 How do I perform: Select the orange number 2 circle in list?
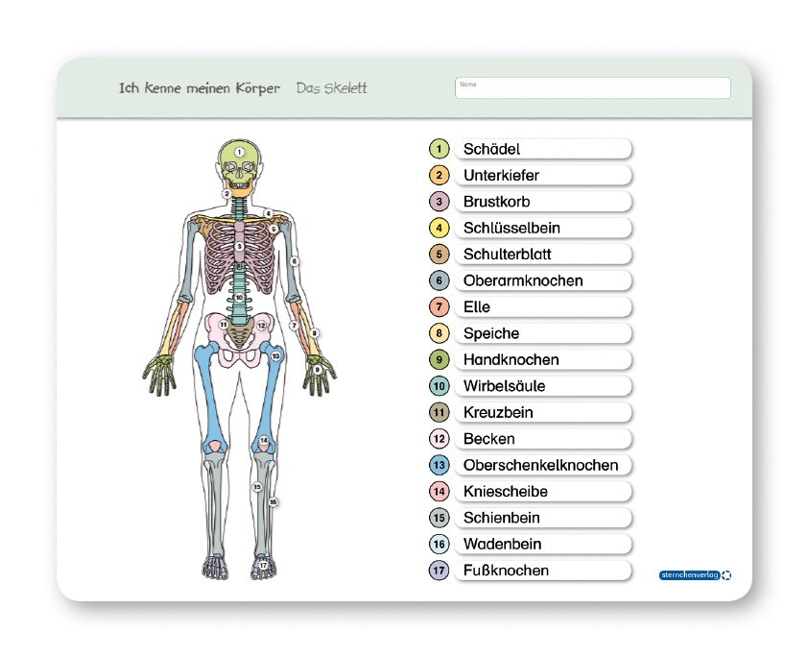coord(439,175)
